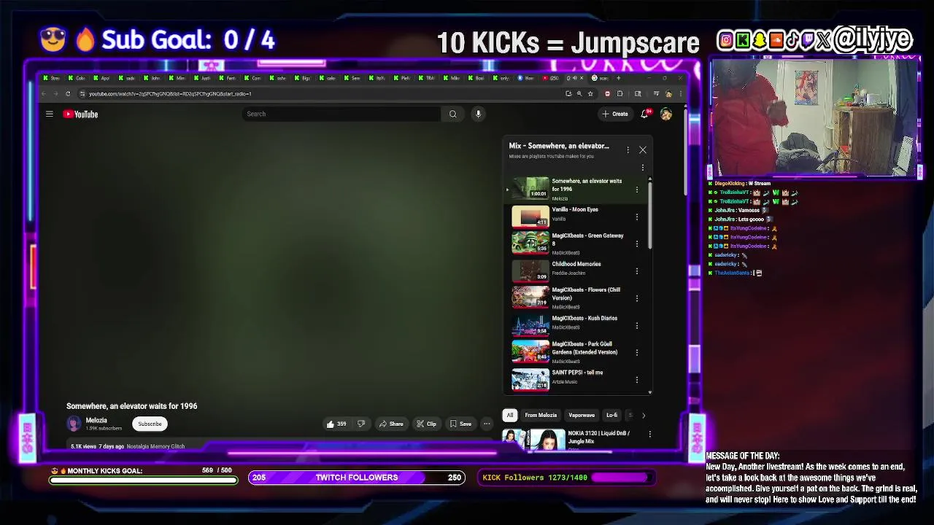Select the Lo-fi filter chip
Image resolution: width=934 pixels, height=525 pixels.
[611, 415]
